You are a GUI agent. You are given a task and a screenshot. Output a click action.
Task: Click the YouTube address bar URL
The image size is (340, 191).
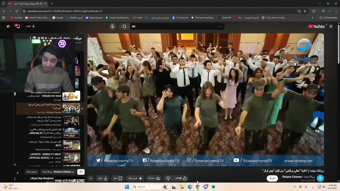65,11
